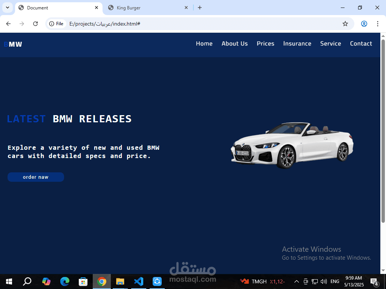Viewport: 386px width, 289px height.
Task: Open the ENG language switcher
Action: (335, 281)
